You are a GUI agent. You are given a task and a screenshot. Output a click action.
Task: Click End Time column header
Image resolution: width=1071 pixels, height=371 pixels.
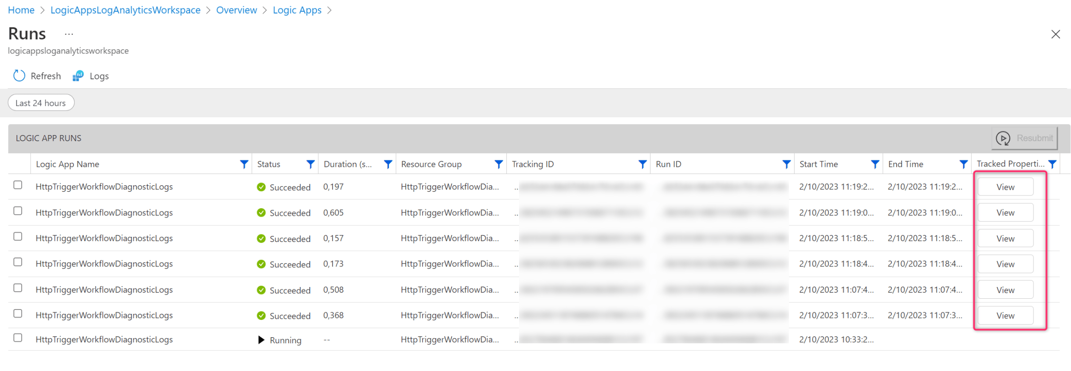pyautogui.click(x=906, y=164)
